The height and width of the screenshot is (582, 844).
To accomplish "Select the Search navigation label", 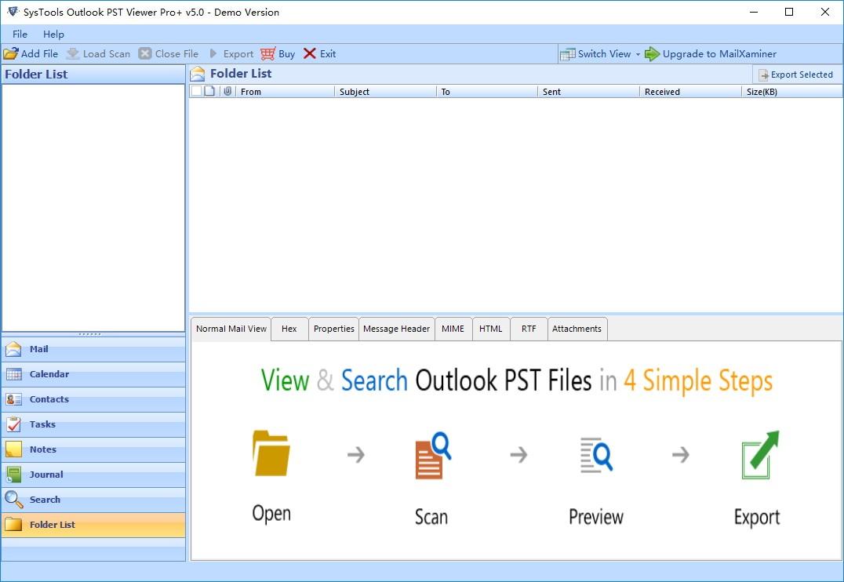I will pos(45,500).
